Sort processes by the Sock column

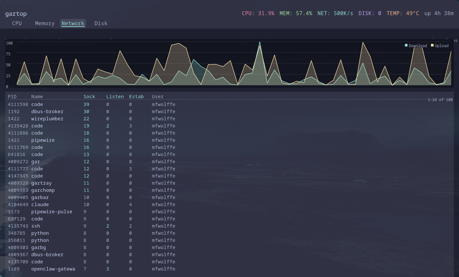pyautogui.click(x=89, y=96)
